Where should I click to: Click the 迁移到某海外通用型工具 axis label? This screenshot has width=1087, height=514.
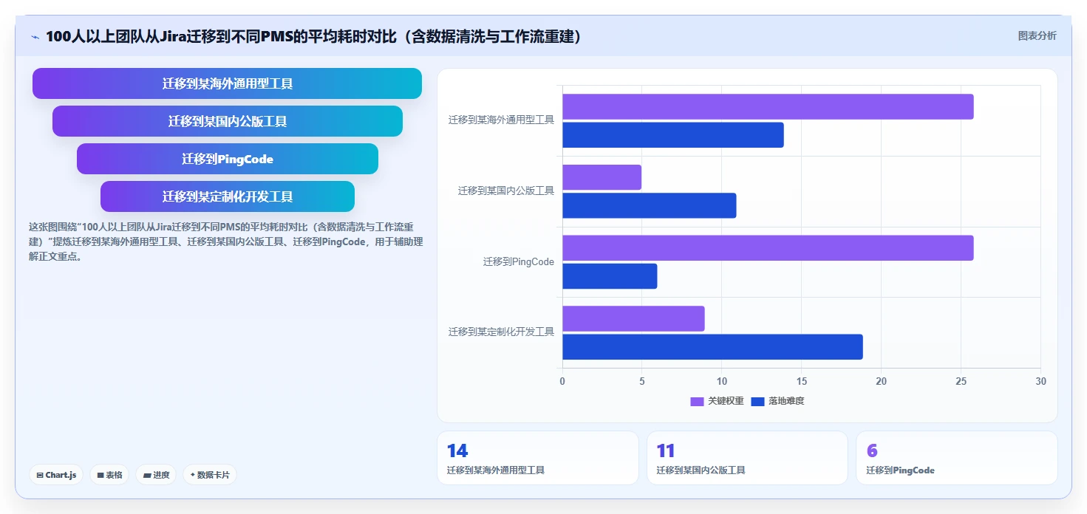point(501,120)
